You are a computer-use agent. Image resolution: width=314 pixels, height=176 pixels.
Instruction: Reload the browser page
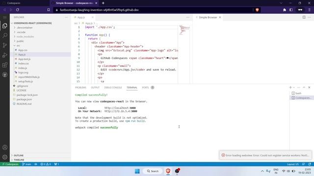coord(18,10)
